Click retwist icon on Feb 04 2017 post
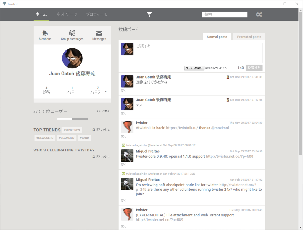The height and width of the screenshot is (230, 303). click(123, 174)
